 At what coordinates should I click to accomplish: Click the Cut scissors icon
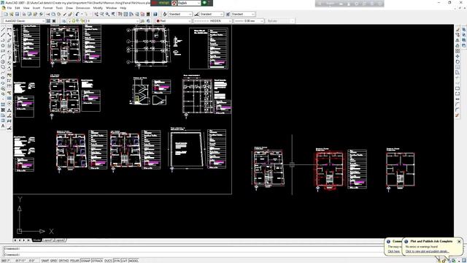(x=47, y=14)
